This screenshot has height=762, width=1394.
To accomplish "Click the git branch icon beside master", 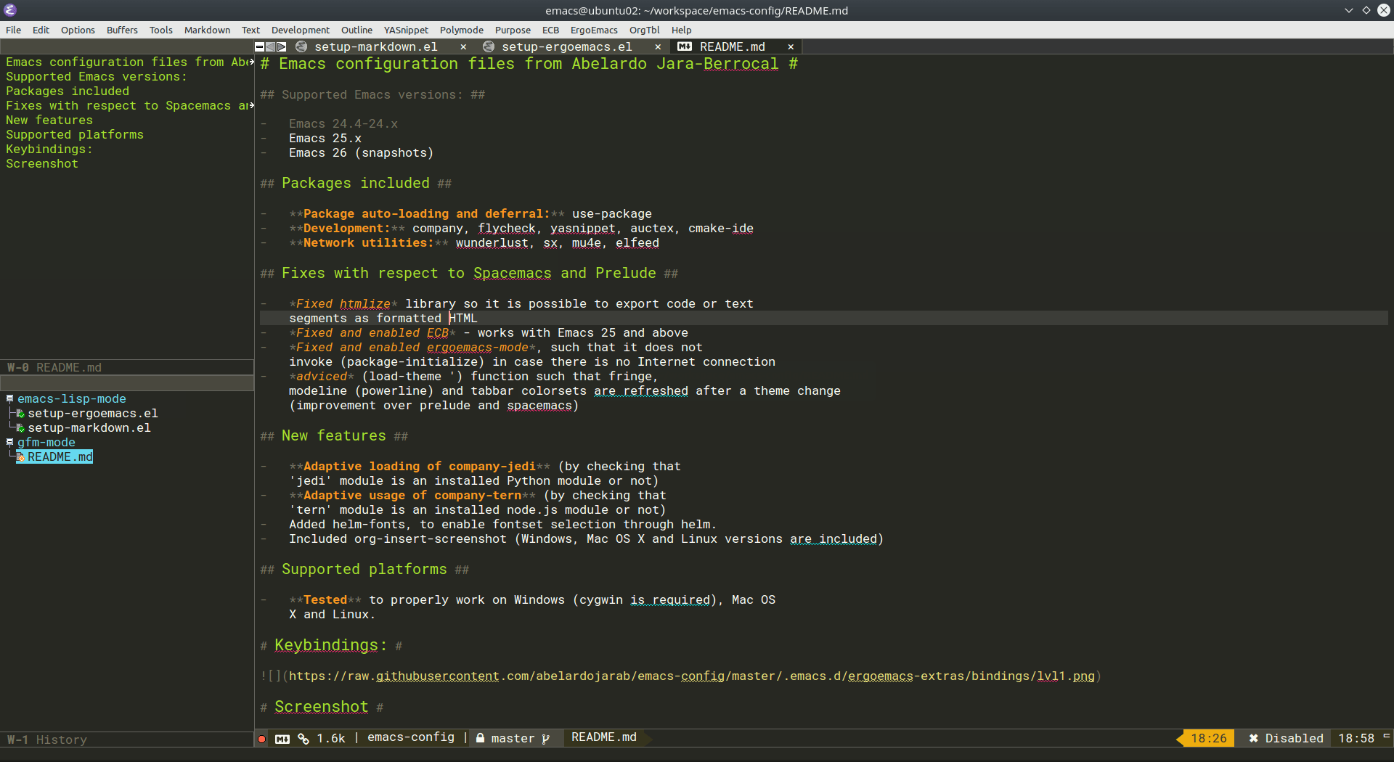I will pyautogui.click(x=547, y=738).
